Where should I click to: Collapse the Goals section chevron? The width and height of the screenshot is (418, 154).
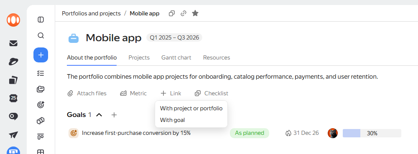(99, 115)
